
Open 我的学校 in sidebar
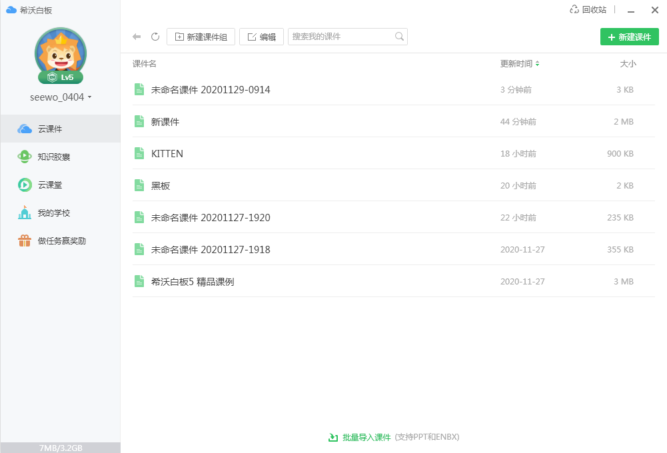click(x=61, y=213)
